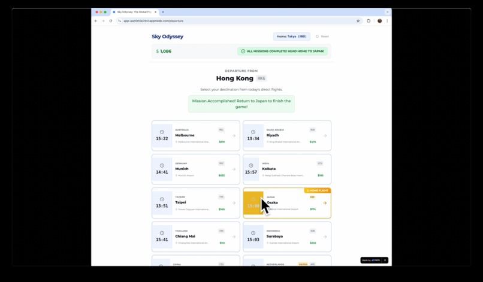
Task: Select the Munich flight card
Action: [x=195, y=169]
